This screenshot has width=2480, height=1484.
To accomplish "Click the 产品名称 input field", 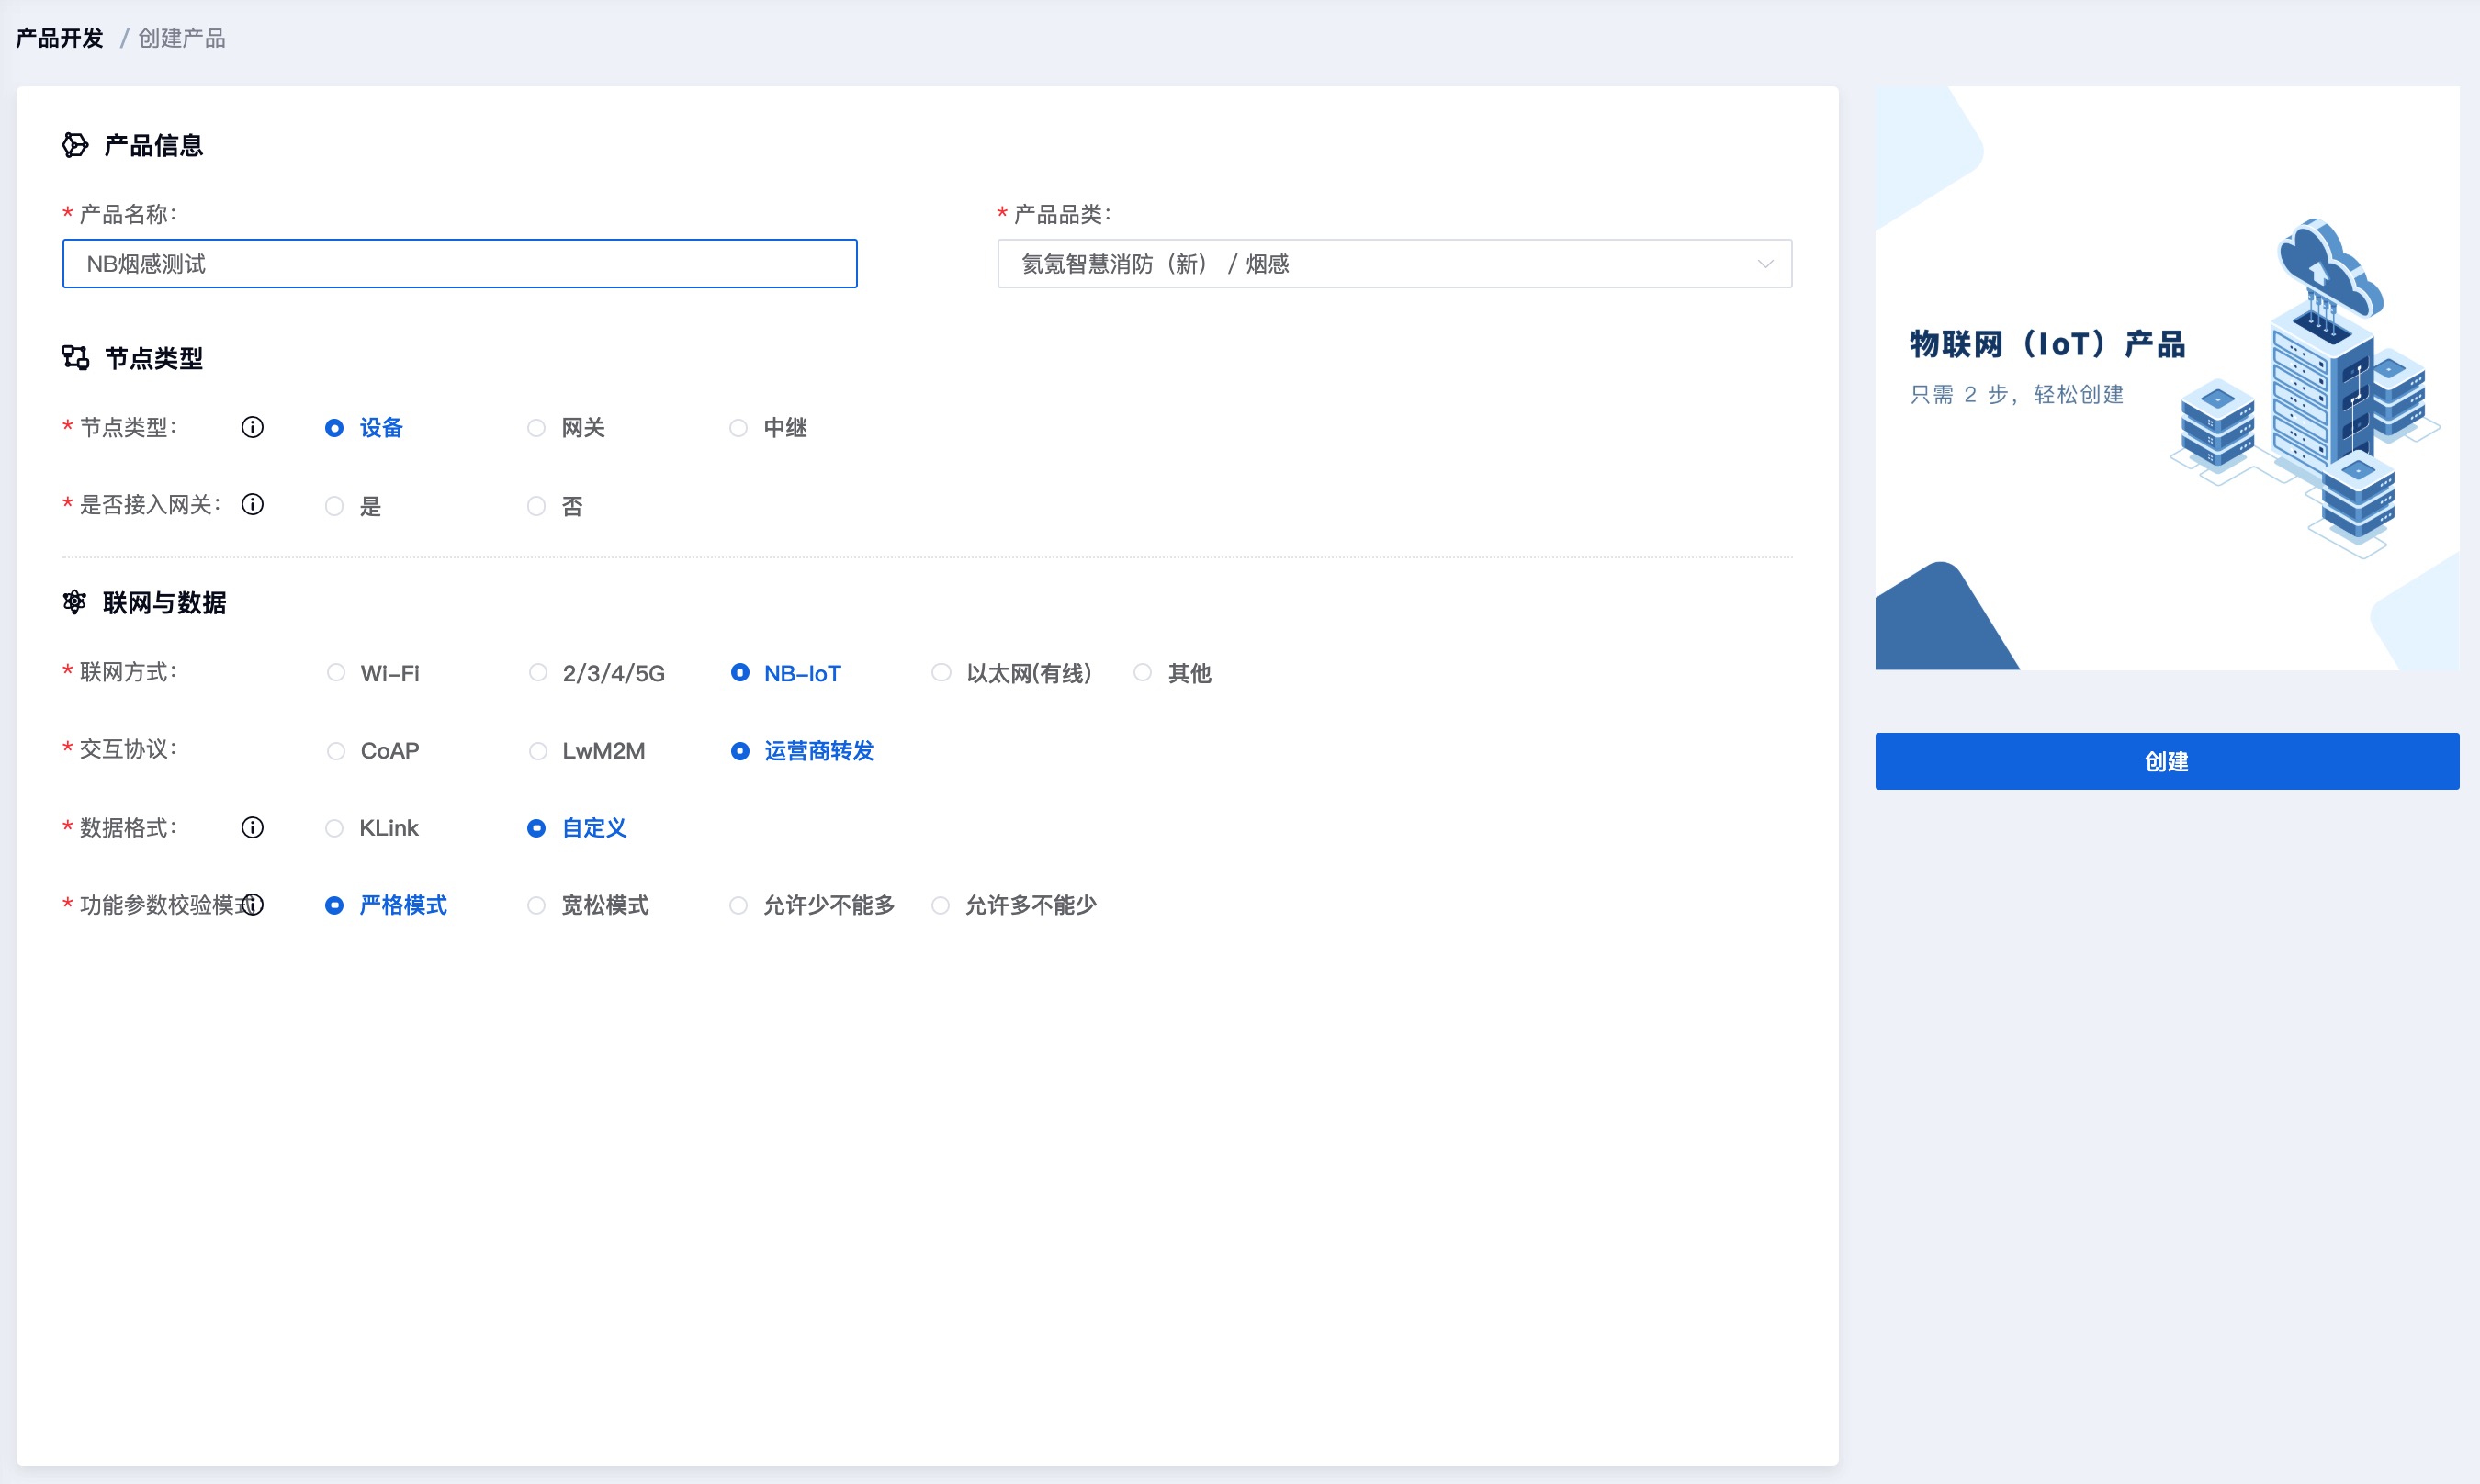I will pyautogui.click(x=460, y=264).
